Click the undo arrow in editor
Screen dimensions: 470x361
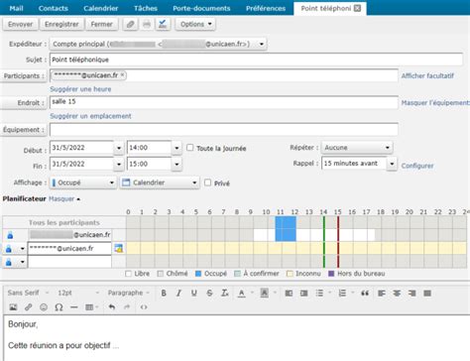pos(112,307)
